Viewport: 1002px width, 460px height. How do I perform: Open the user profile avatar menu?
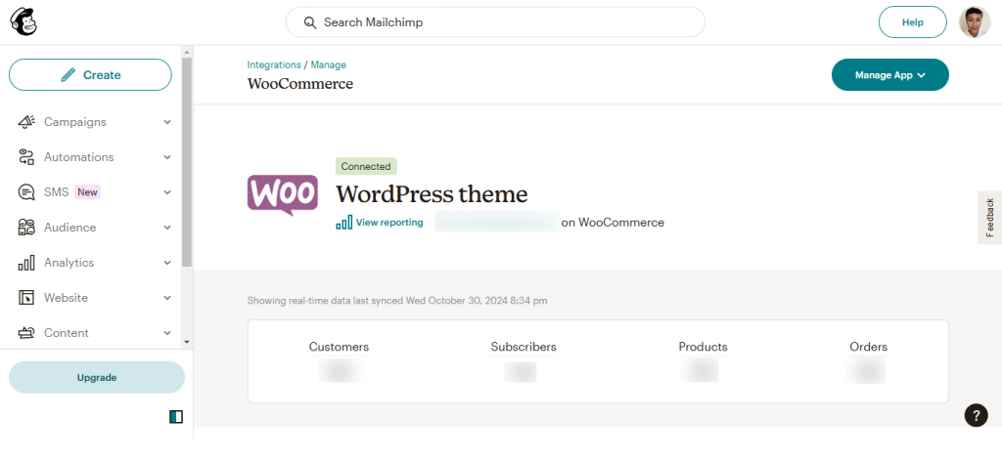(975, 22)
